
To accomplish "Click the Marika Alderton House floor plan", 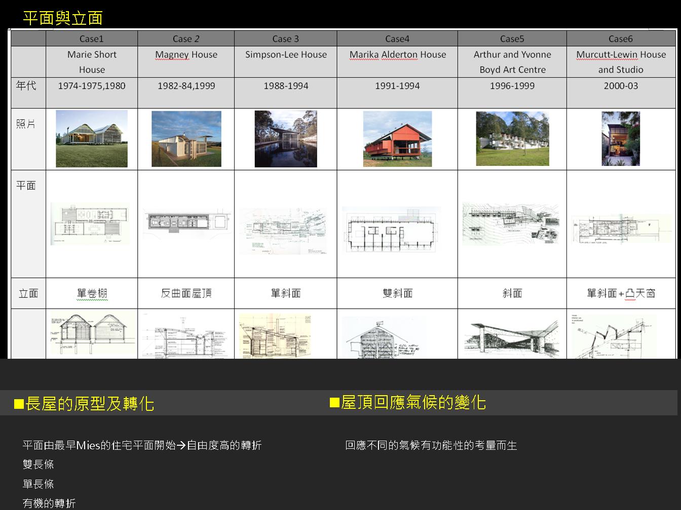I will pyautogui.click(x=391, y=229).
